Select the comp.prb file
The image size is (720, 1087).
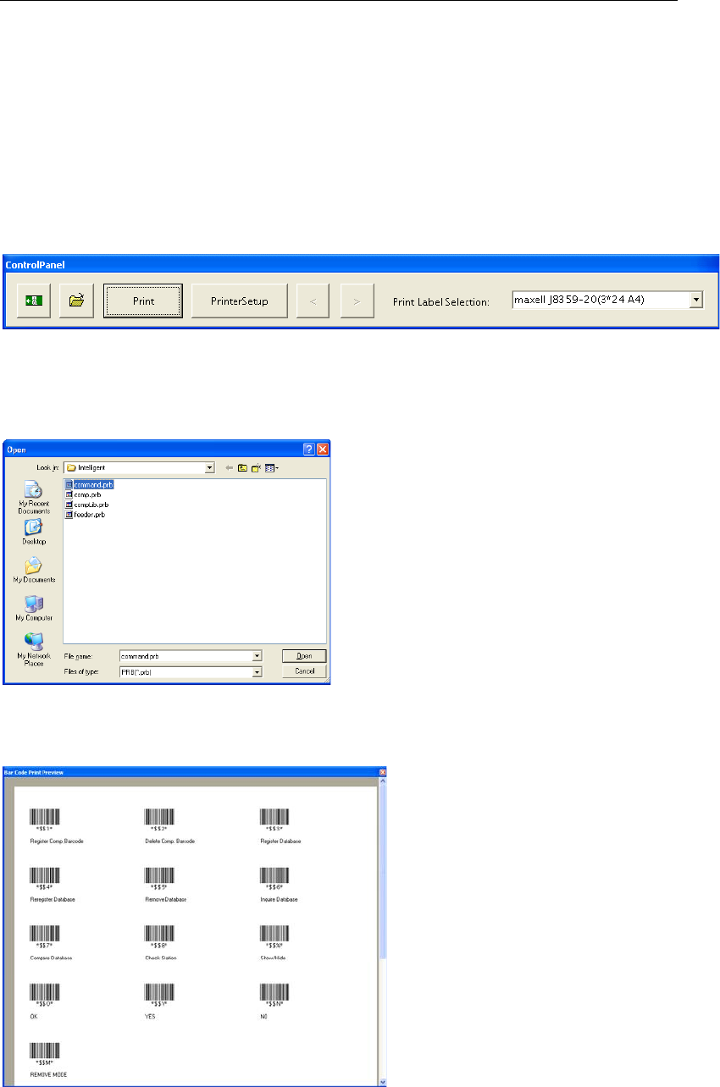[83, 494]
